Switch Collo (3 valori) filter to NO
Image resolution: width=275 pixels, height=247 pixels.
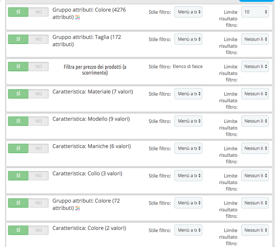pyautogui.click(x=39, y=175)
